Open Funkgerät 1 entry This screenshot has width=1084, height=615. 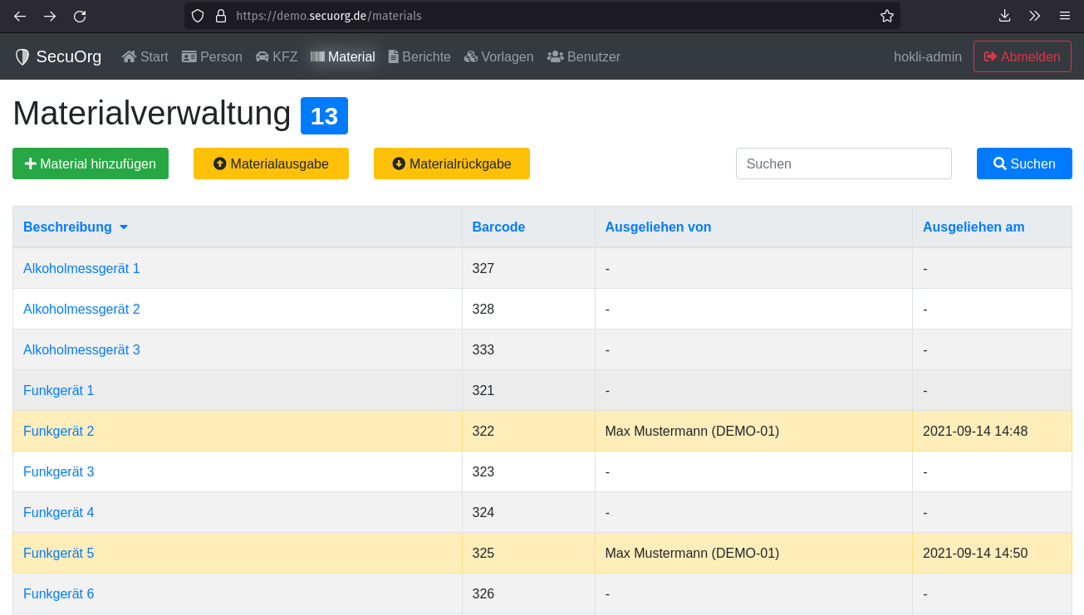click(58, 390)
